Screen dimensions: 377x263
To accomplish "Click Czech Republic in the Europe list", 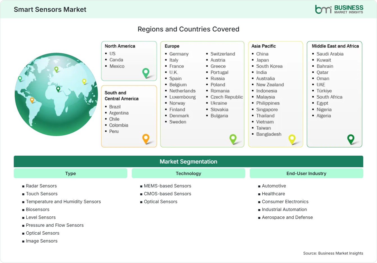I will (227, 97).
